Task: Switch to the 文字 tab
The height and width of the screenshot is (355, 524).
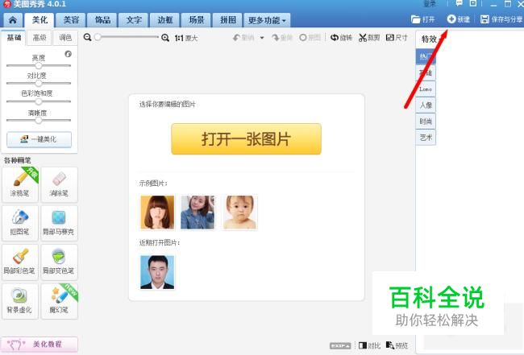Action: point(134,20)
